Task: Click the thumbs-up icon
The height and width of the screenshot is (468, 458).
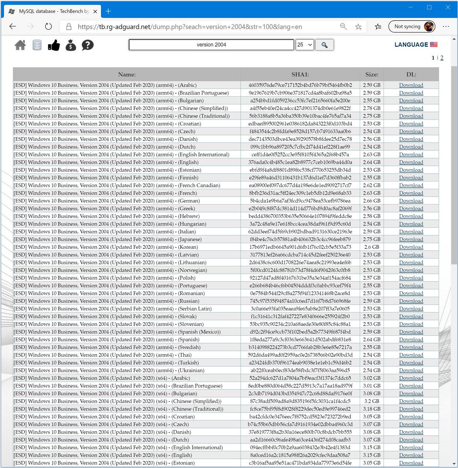Action: pos(54,45)
